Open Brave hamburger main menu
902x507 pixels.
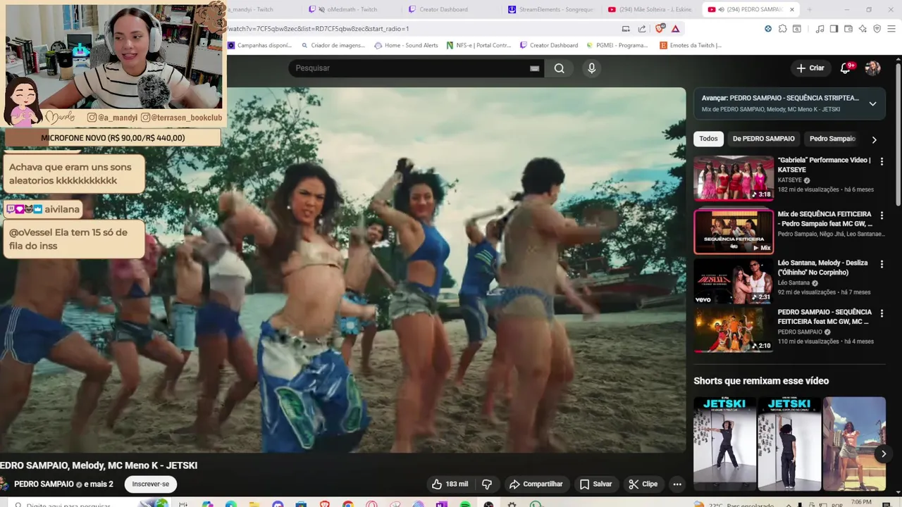tap(892, 29)
